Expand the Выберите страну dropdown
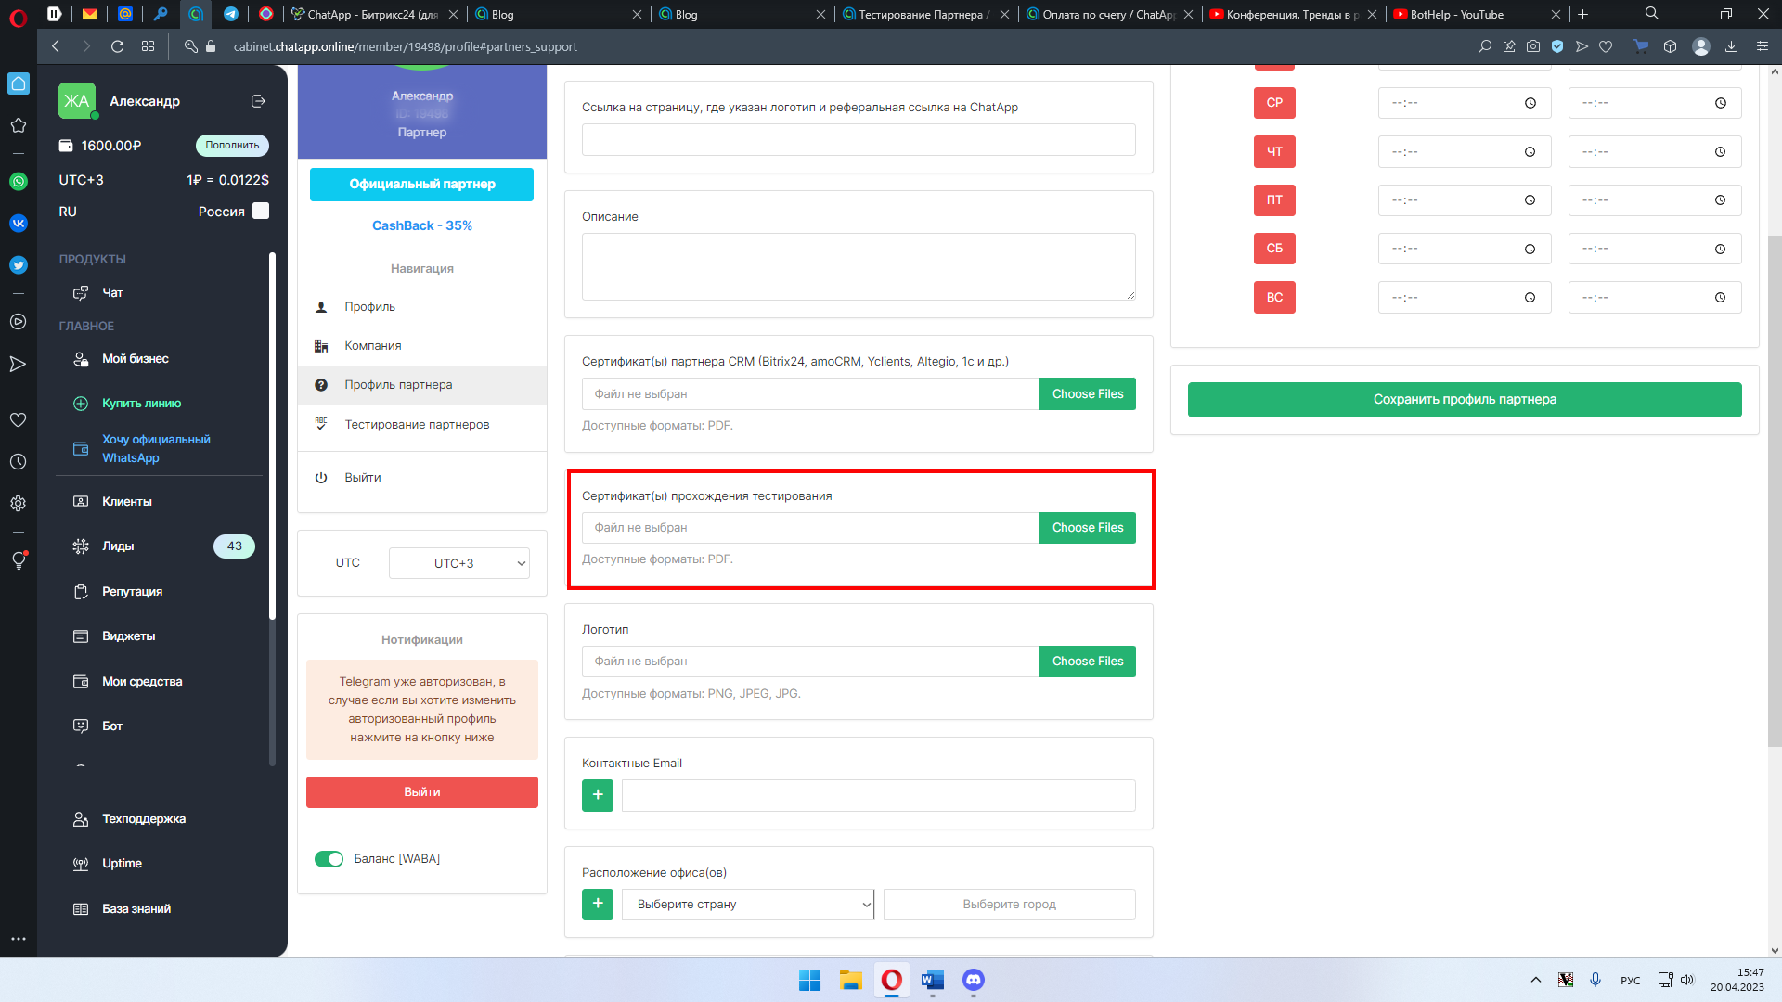This screenshot has width=1782, height=1002. tap(747, 905)
